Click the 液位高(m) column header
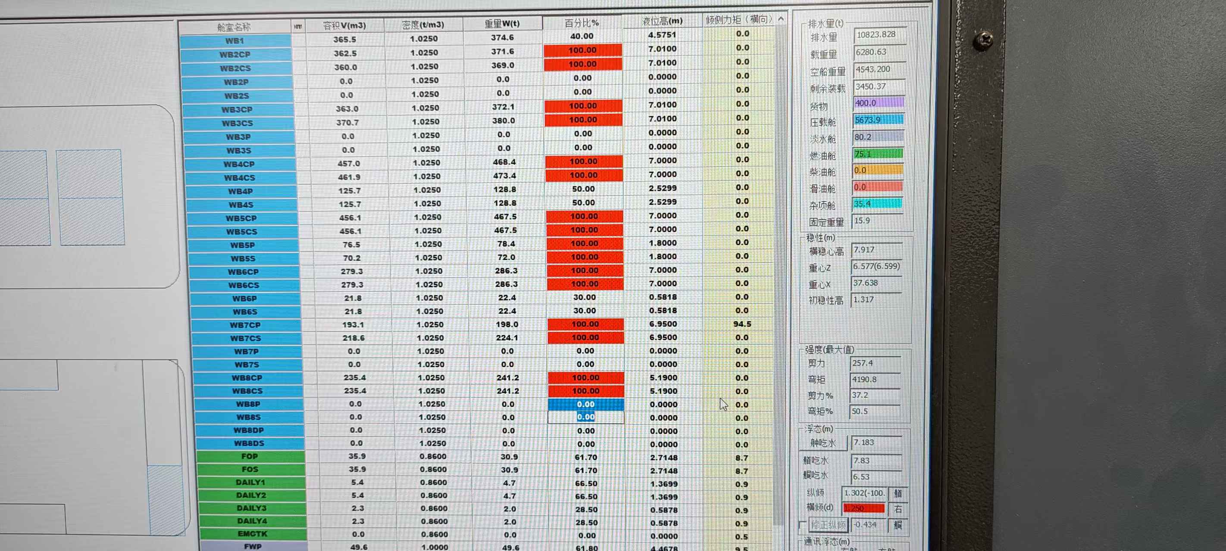 662,21
